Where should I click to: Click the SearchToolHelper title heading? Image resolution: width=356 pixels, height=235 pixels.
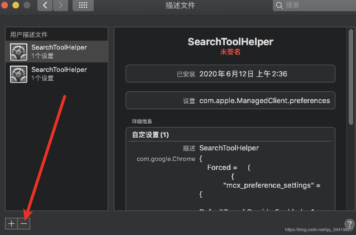230,42
